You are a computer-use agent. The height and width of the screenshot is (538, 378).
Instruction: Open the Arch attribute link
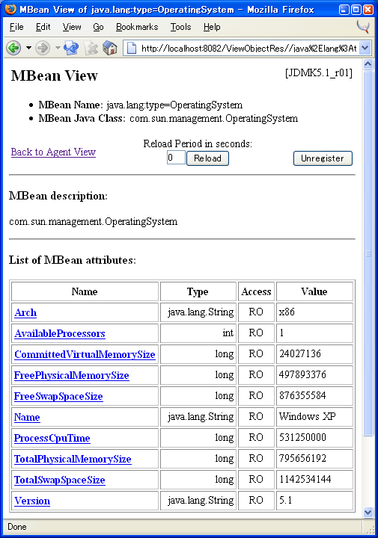point(25,312)
